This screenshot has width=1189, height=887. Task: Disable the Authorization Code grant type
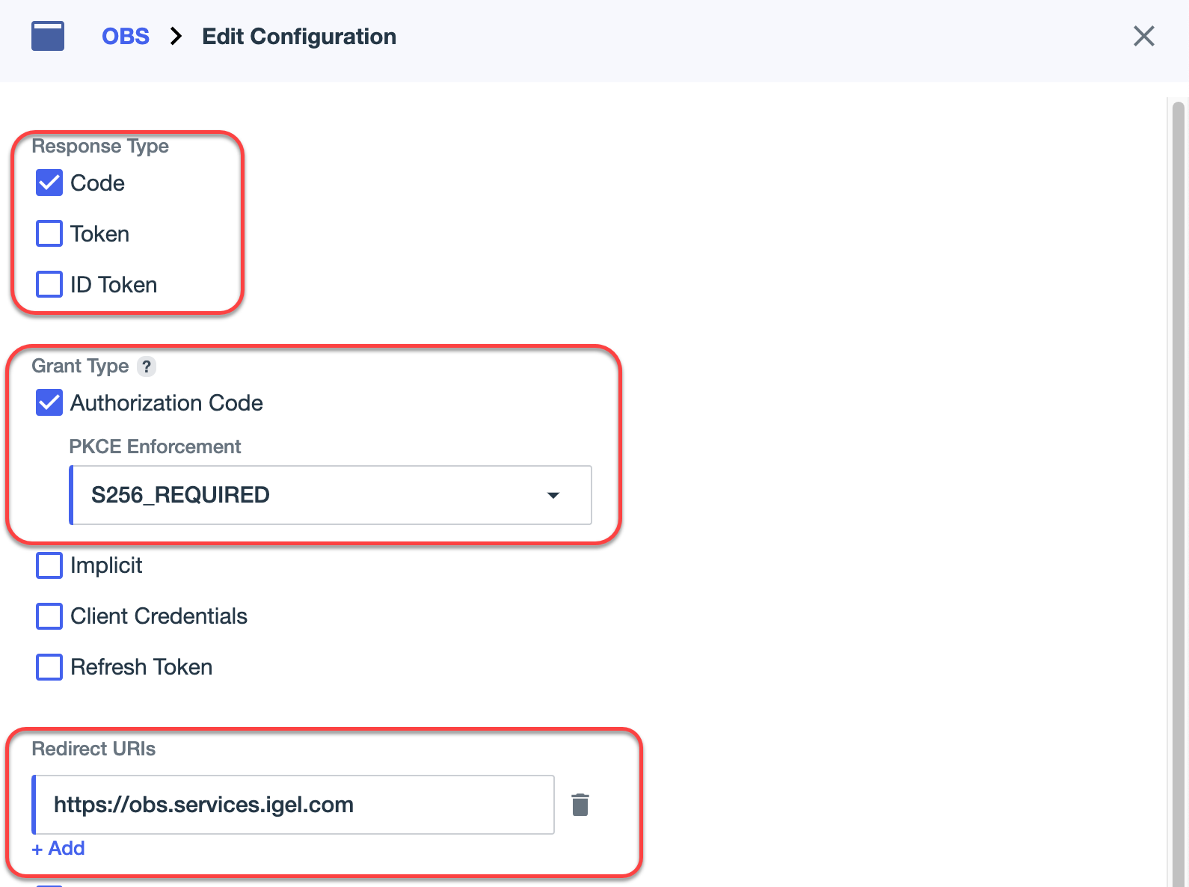click(x=49, y=402)
